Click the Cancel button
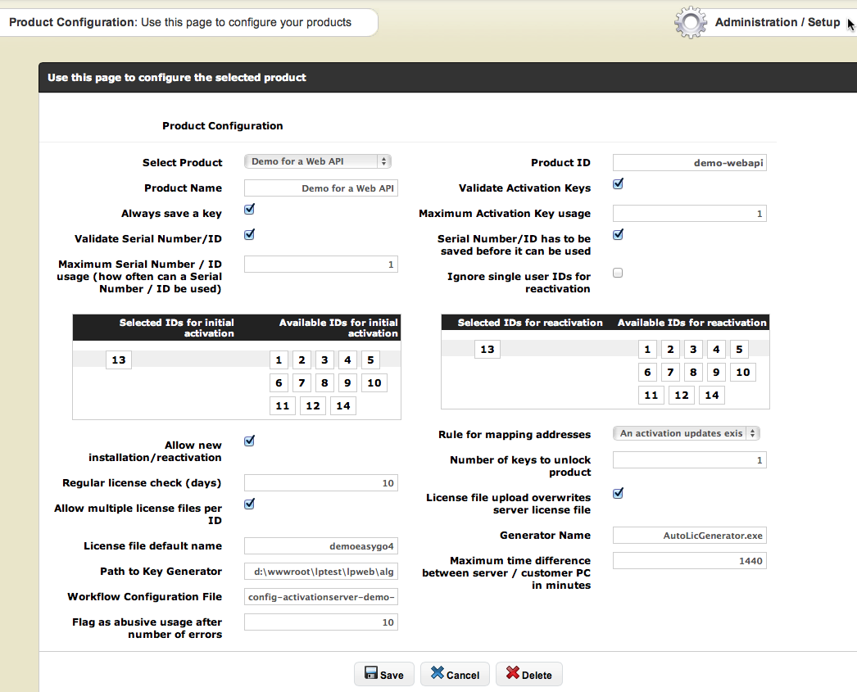Viewport: 857px width, 692px height. 455,675
